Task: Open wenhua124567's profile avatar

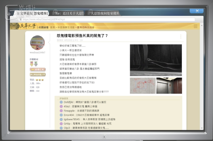Action: [x=37, y=43]
